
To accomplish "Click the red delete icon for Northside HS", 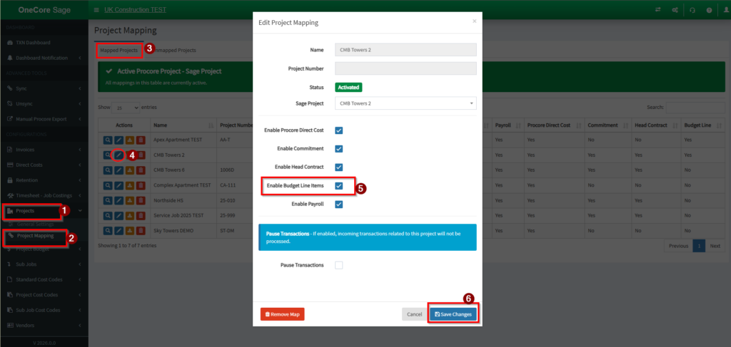I will (x=141, y=200).
